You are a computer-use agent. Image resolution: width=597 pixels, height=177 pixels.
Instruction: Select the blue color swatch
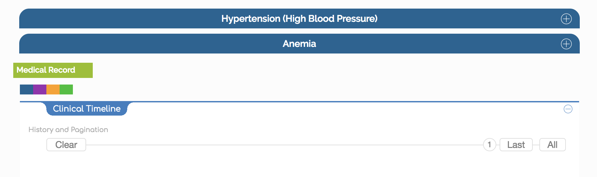(x=27, y=89)
